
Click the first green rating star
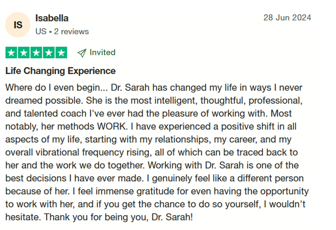[x=11, y=53]
